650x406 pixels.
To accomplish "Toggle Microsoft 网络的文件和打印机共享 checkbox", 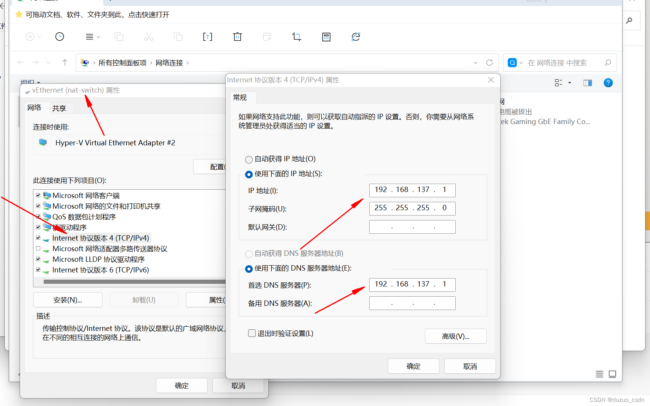I will pos(38,206).
